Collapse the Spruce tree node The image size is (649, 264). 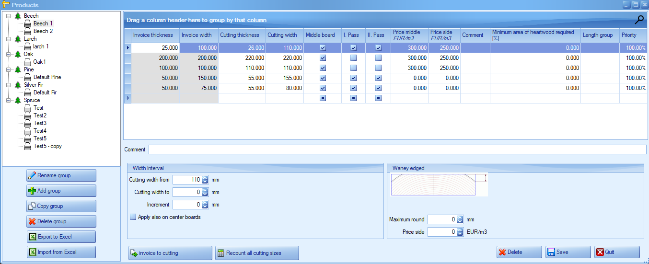pos(9,100)
